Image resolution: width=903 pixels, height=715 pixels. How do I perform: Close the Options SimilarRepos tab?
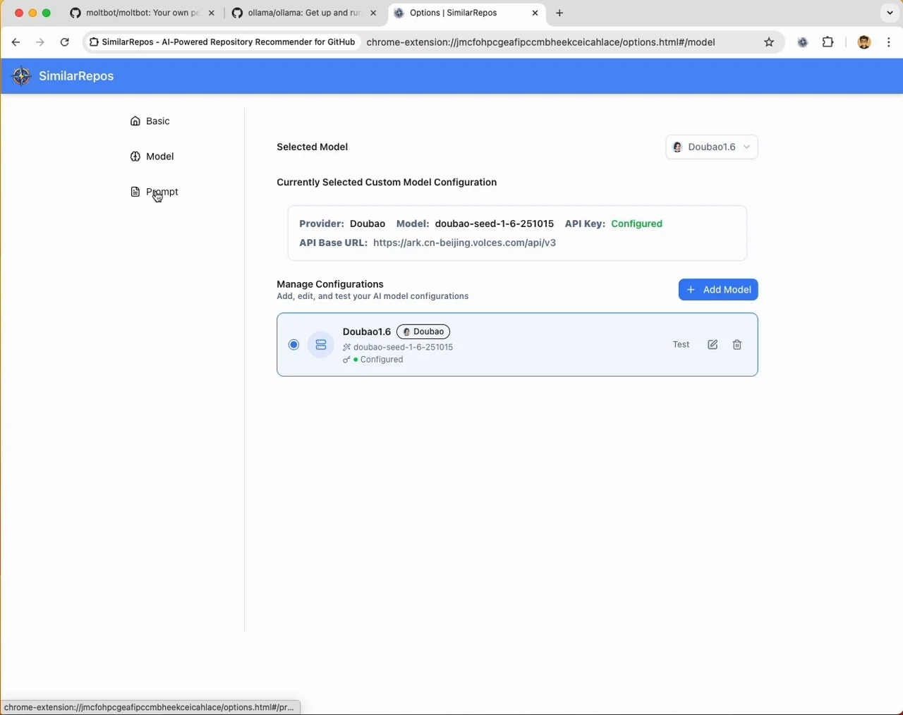click(535, 13)
